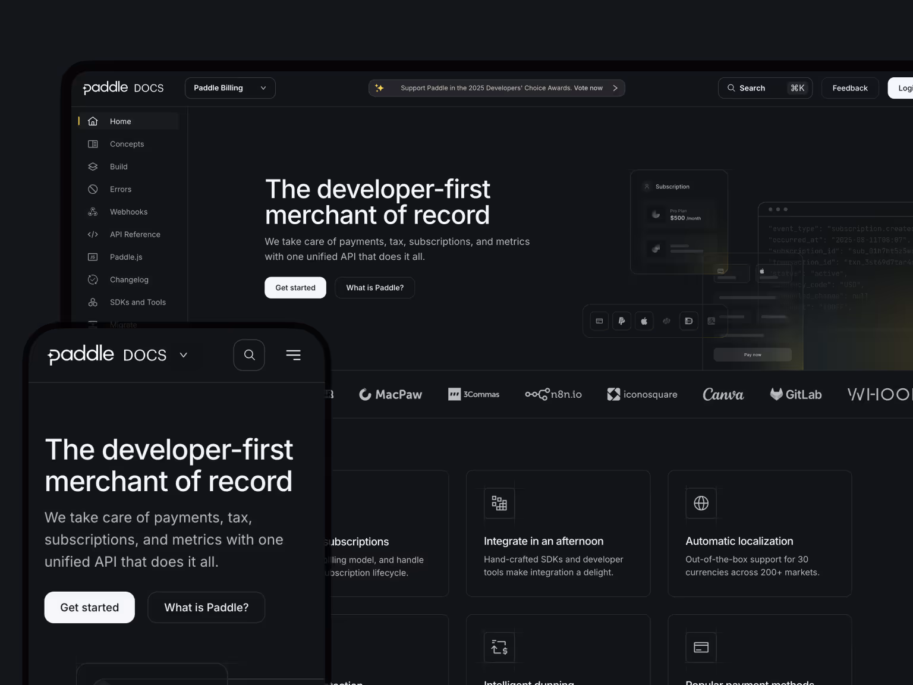Click the arrow at end of awards banner
The image size is (913, 685).
pos(615,88)
